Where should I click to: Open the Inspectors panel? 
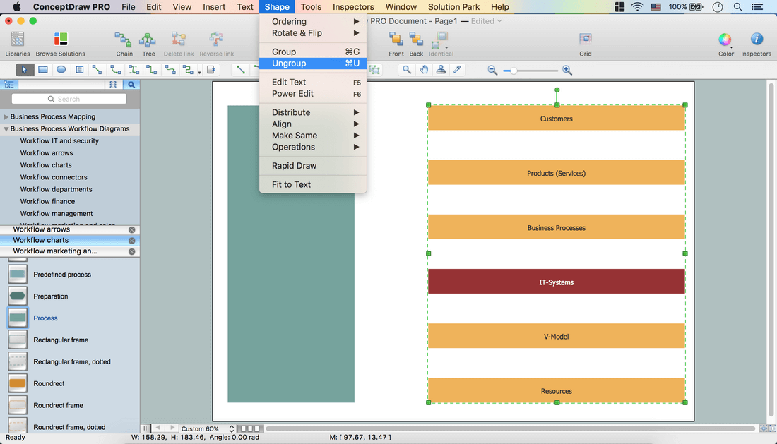point(756,44)
